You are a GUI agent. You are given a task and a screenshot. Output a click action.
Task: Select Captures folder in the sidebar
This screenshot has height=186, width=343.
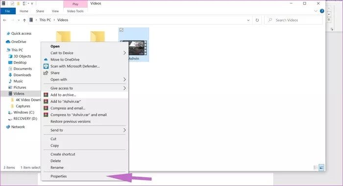23,106
